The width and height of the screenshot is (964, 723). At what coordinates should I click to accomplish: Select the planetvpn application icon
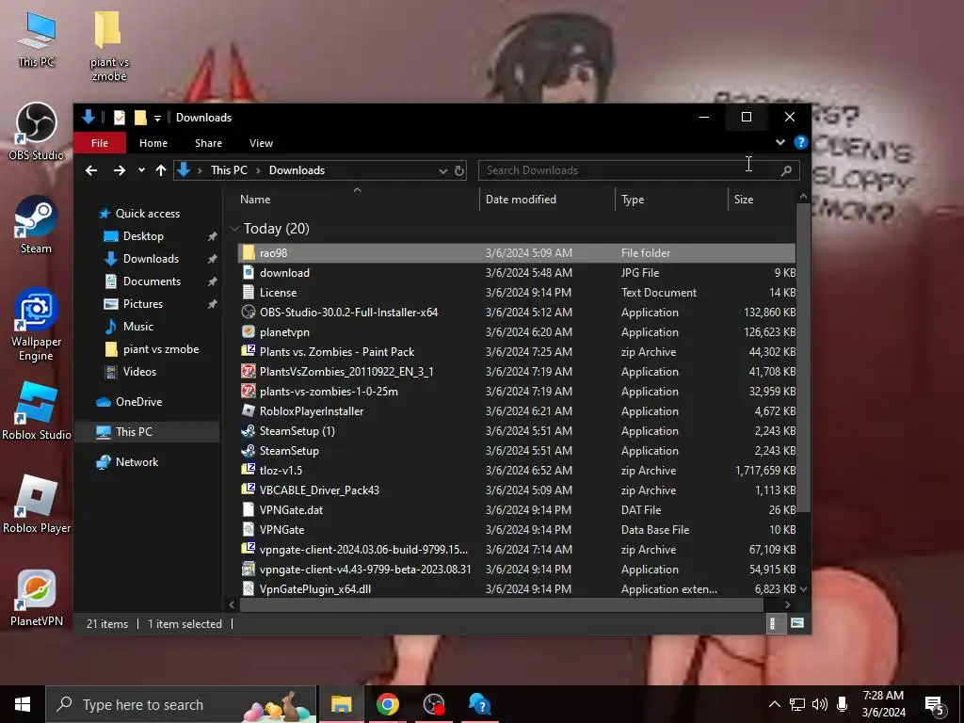point(249,332)
